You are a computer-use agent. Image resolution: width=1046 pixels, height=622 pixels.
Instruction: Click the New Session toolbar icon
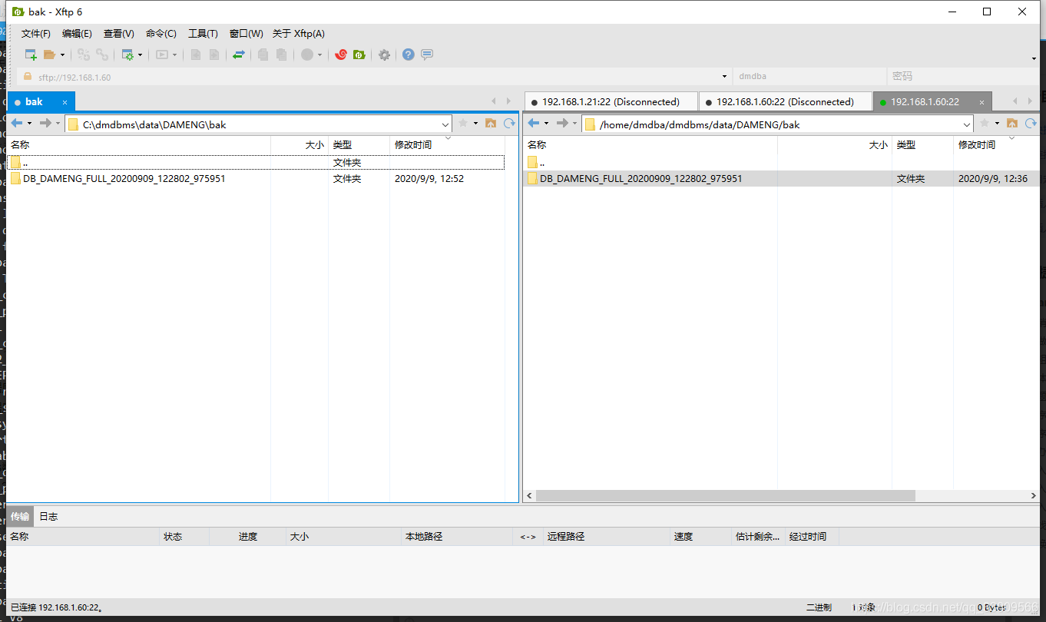click(31, 55)
